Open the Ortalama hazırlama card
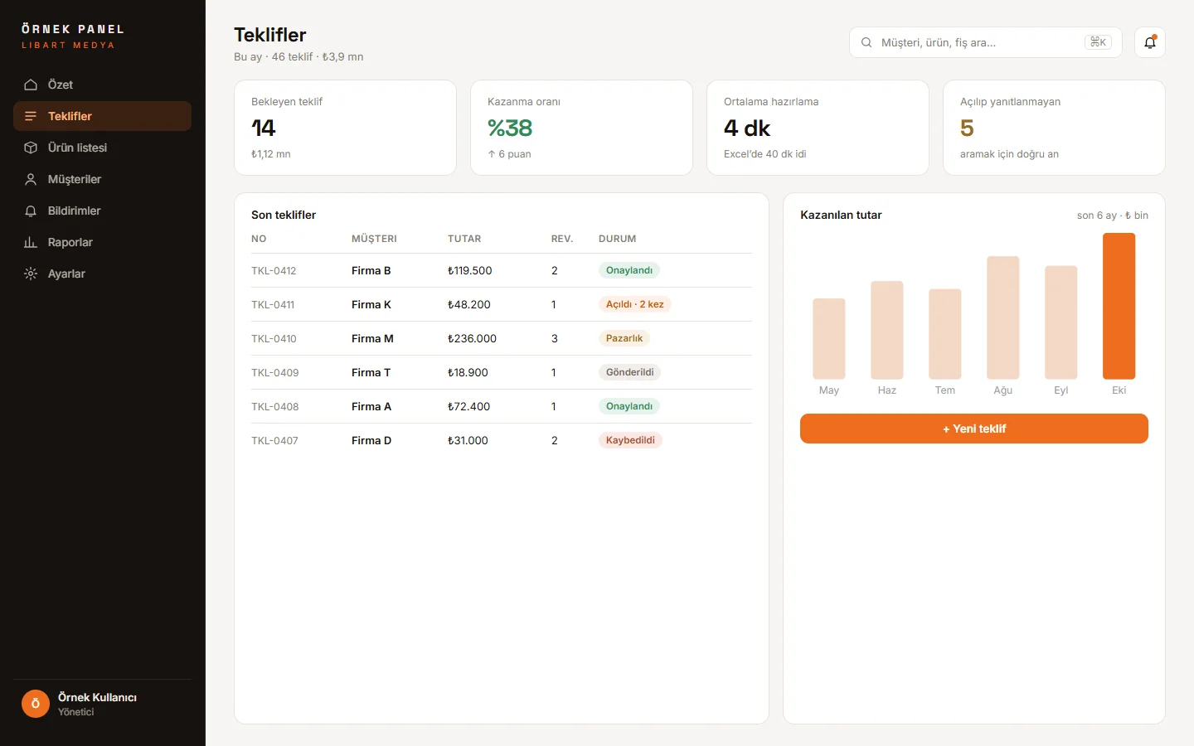The image size is (1194, 746). coord(818,128)
